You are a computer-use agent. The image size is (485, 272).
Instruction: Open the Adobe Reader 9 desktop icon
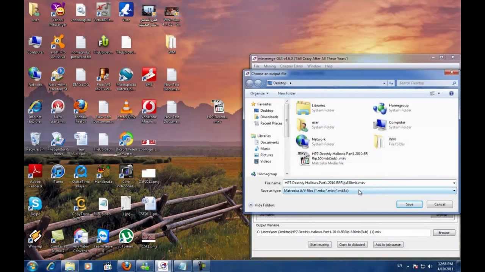(35, 176)
